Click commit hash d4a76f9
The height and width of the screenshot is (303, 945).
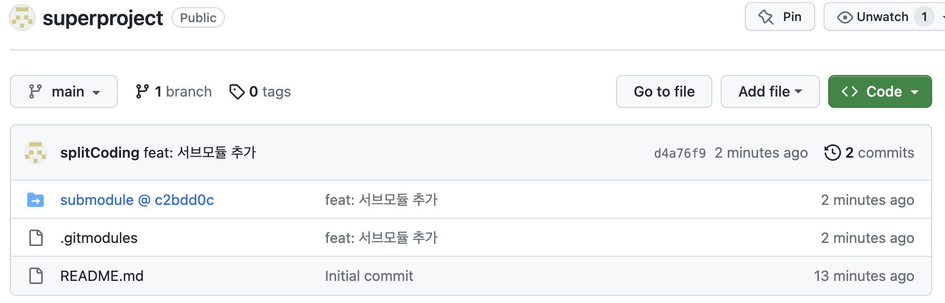point(680,153)
